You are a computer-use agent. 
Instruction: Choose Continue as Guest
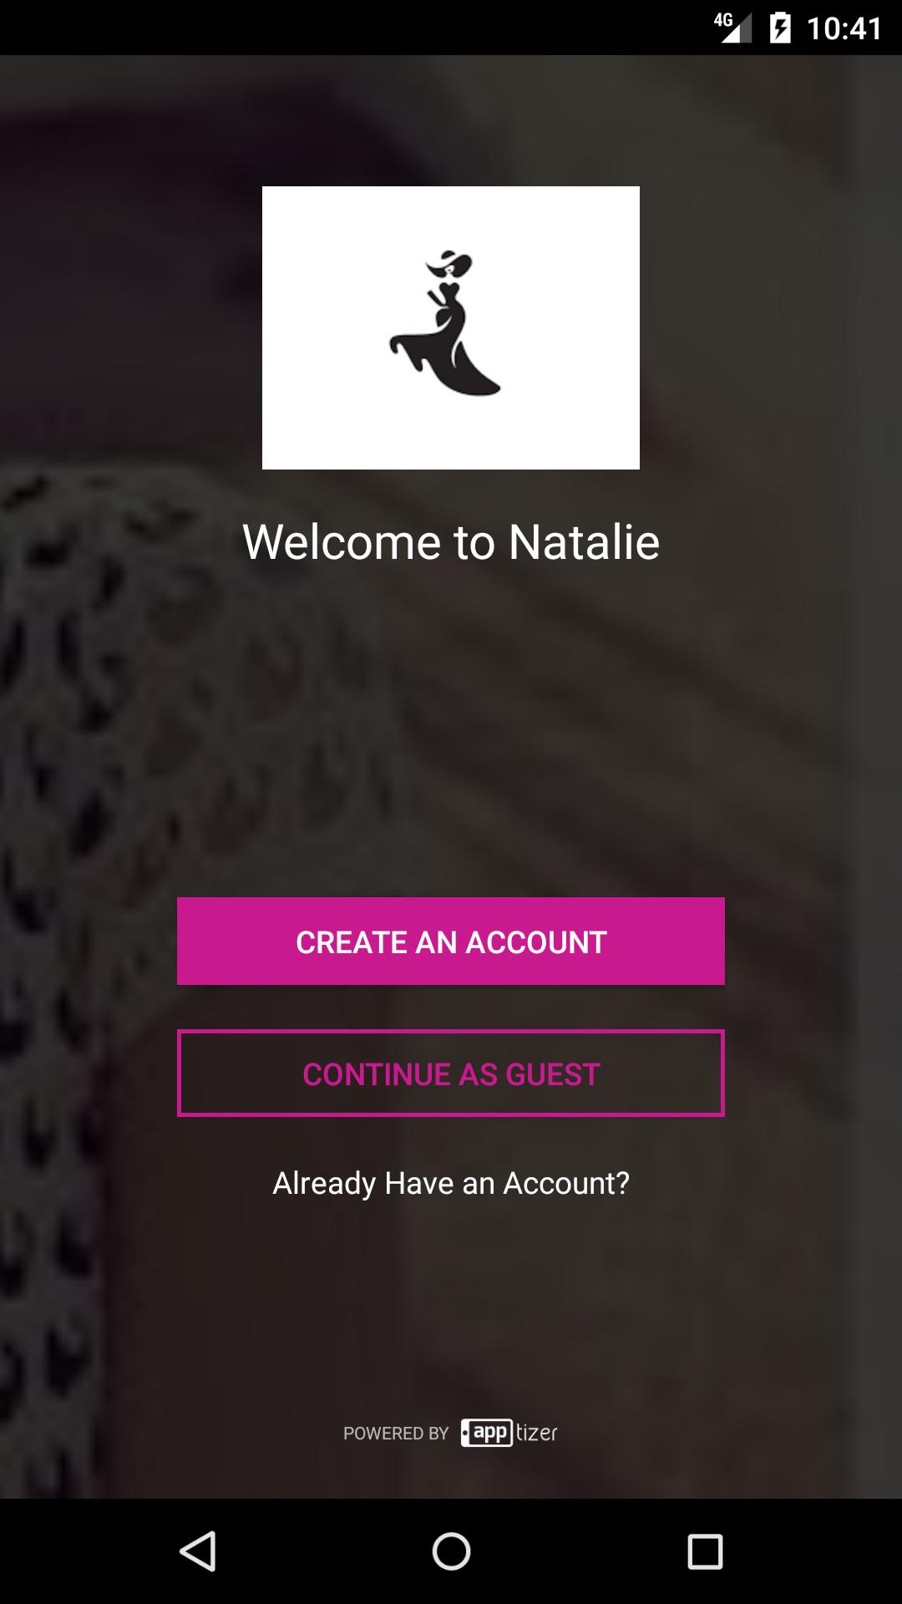[451, 1074]
